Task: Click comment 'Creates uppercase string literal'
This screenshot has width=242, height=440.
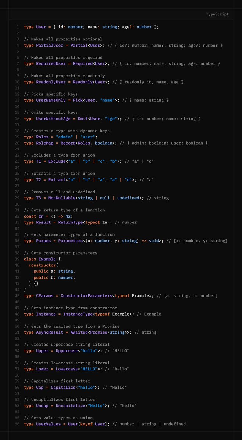Action: [x=67, y=345]
